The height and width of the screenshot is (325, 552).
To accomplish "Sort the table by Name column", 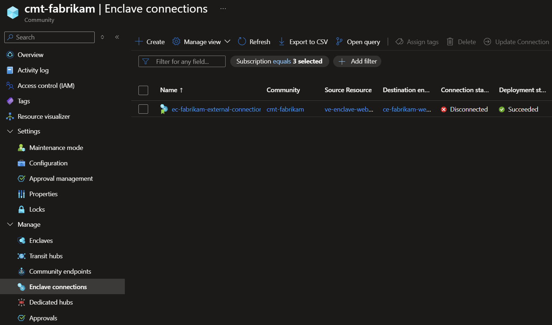I will tap(171, 90).
